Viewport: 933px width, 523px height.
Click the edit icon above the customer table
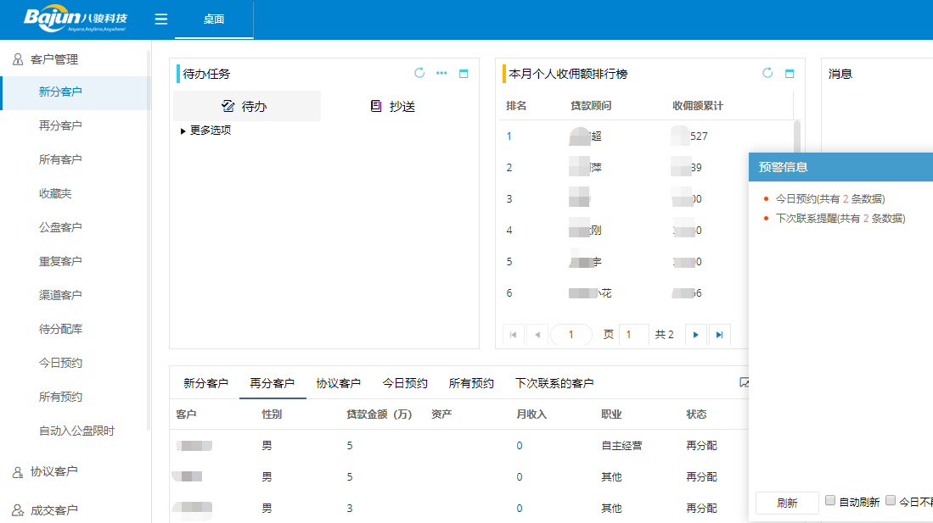coord(745,382)
